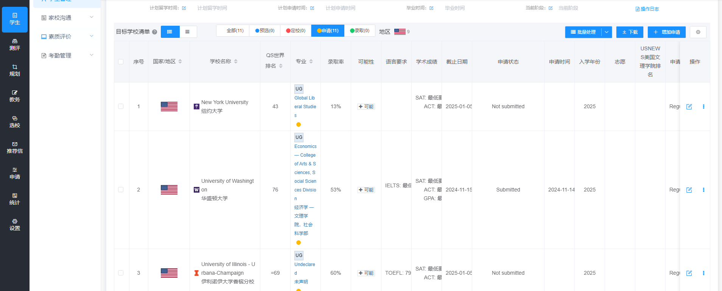722x291 pixels.
Task: Open the 批量处理 dropdown arrow
Action: click(x=607, y=32)
